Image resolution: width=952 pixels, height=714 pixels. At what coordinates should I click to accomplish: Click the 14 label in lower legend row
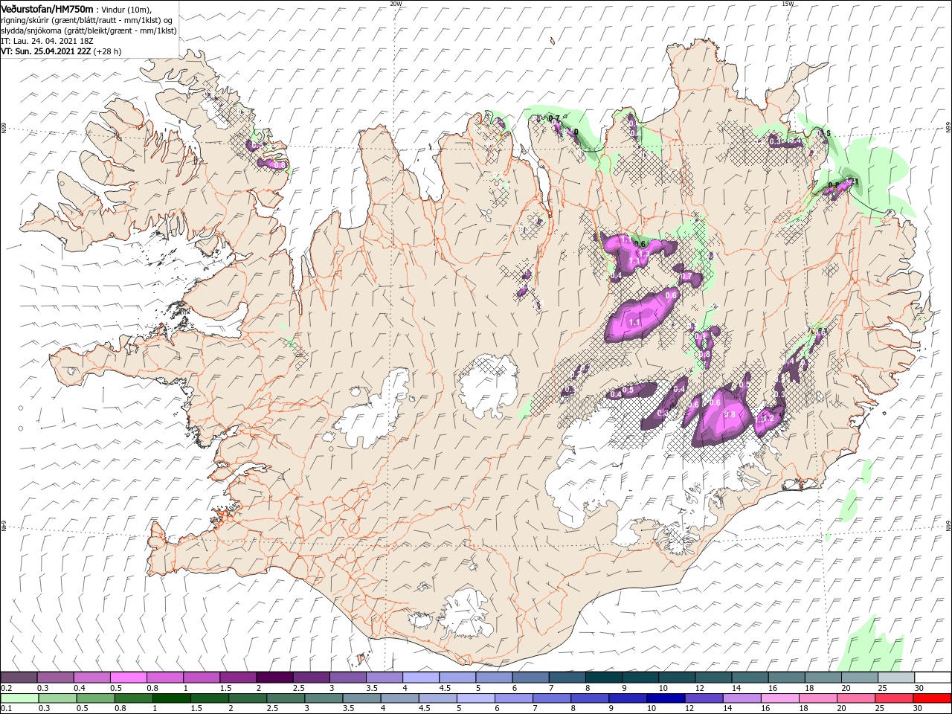pyautogui.click(x=727, y=709)
